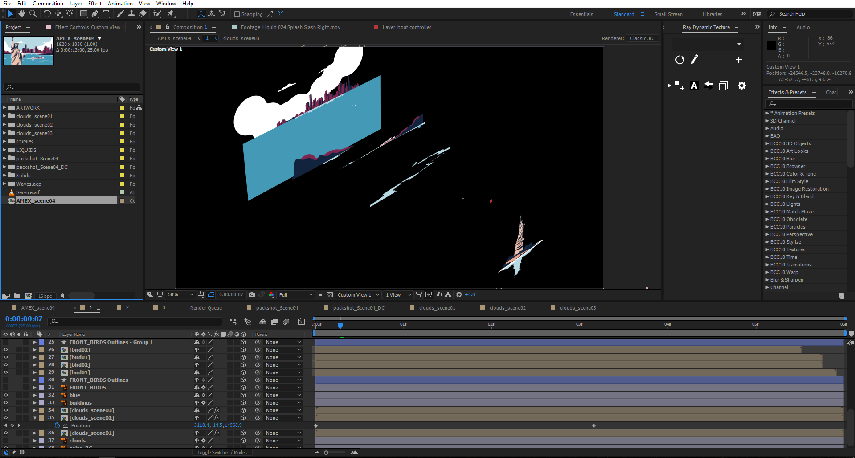The height and width of the screenshot is (458, 855).
Task: Click yellow label swatch of COMPS folder
Action: tap(122, 142)
